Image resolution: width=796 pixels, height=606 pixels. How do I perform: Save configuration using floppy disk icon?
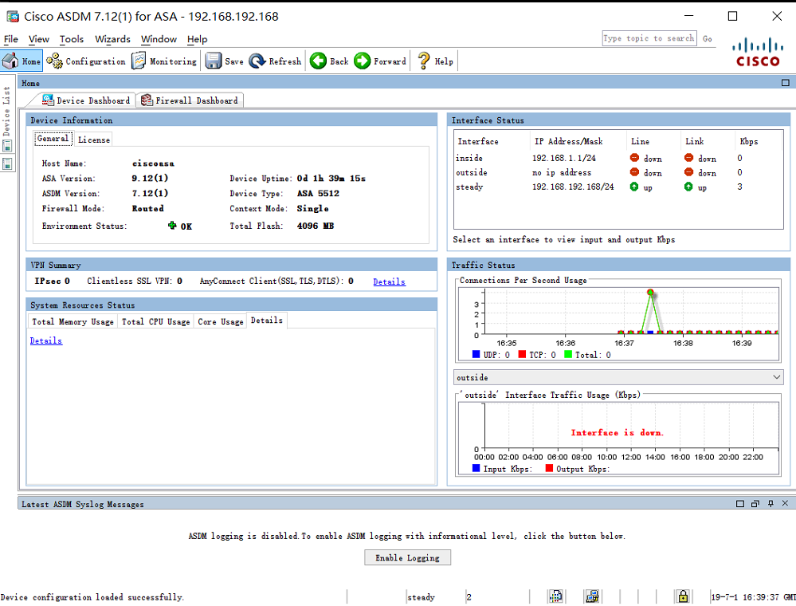point(214,61)
